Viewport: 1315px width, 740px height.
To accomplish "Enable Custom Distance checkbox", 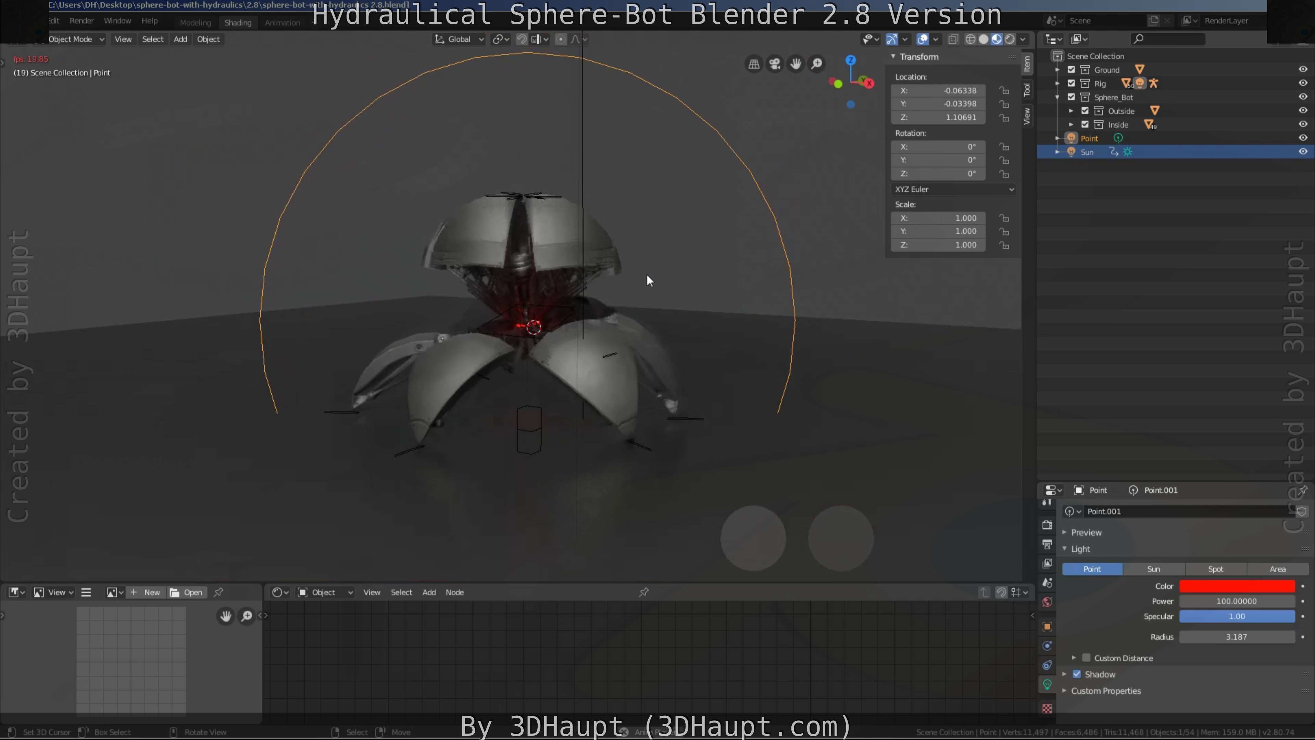I will [1086, 658].
